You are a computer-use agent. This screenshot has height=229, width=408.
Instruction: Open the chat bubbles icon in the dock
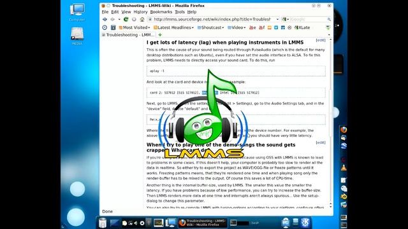point(344,188)
